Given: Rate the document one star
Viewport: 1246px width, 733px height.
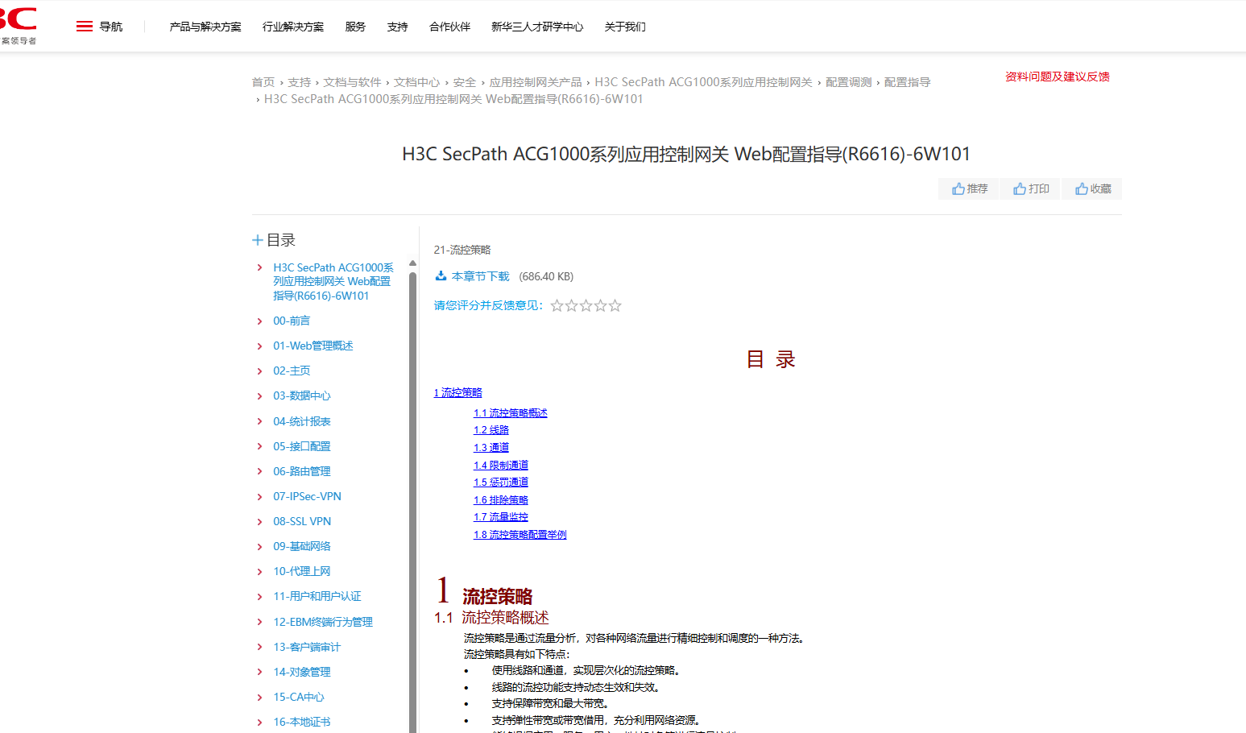Looking at the screenshot, I should tap(557, 305).
